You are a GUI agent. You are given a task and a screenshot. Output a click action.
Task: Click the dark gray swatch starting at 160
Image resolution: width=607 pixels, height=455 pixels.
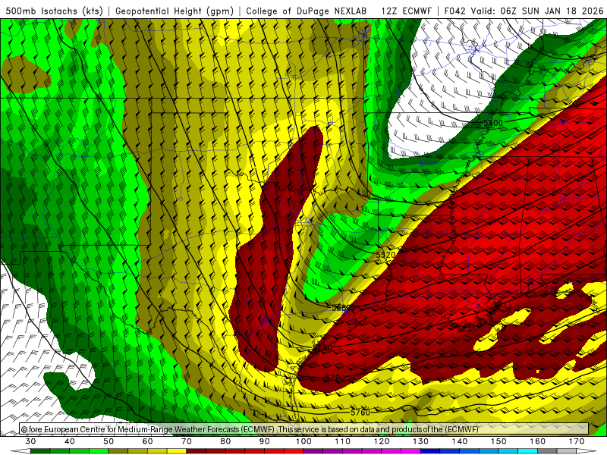click(547, 451)
